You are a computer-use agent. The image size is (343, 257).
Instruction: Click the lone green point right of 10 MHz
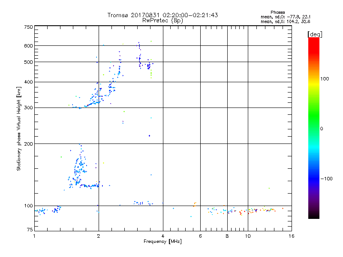pyautogui.click(x=269, y=188)
